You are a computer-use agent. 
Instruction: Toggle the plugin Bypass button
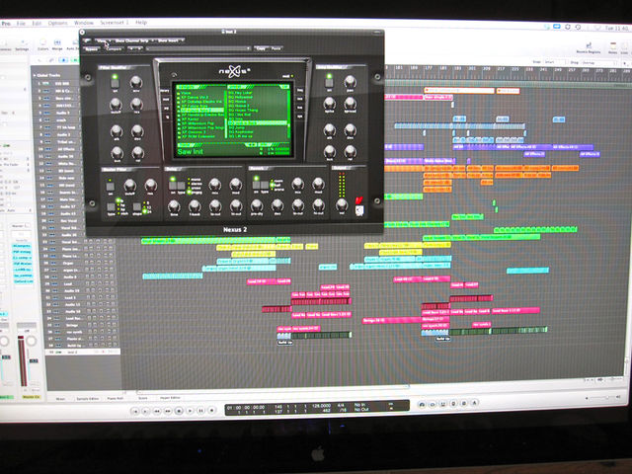pos(92,48)
